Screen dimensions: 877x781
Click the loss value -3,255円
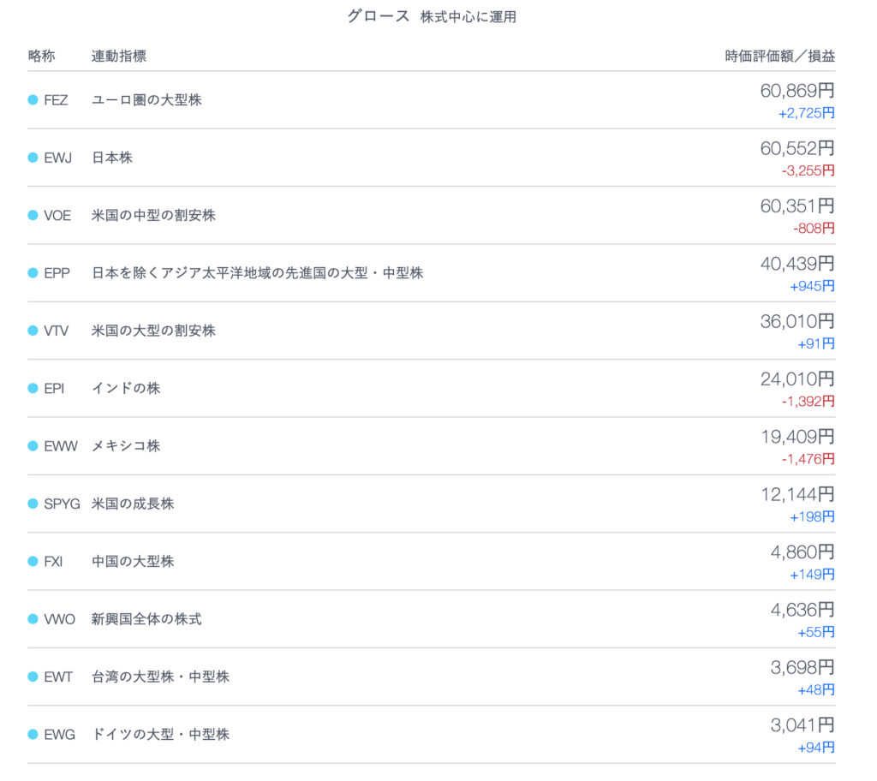pyautogui.click(x=808, y=171)
